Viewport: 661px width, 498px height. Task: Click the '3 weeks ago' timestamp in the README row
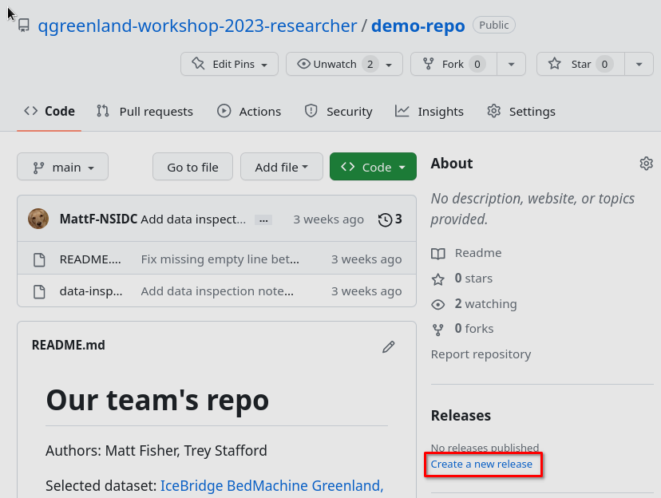click(x=366, y=259)
